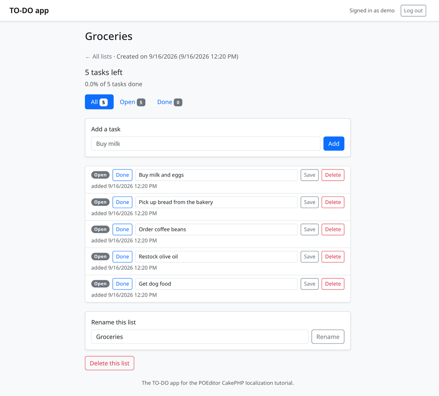Switch to the Done tasks tab

coord(170,102)
